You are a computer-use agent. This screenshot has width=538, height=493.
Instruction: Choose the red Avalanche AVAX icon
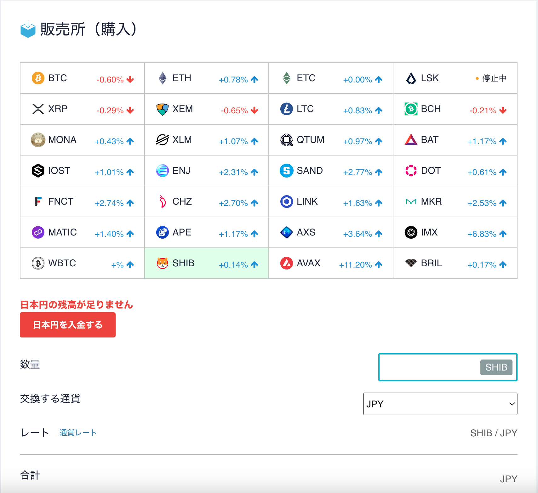point(287,263)
